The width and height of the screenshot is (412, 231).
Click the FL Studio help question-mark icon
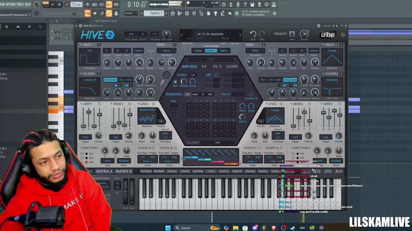[x=245, y=4]
